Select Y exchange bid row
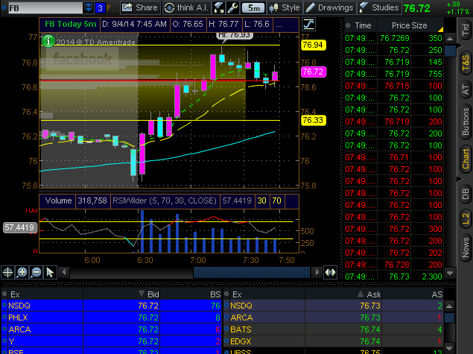 pyautogui.click(x=112, y=341)
